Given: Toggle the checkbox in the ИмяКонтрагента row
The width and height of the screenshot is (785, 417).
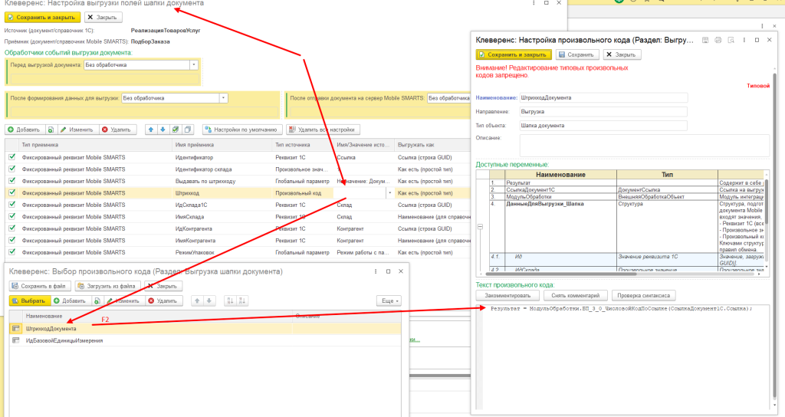Looking at the screenshot, I should pos(12,241).
